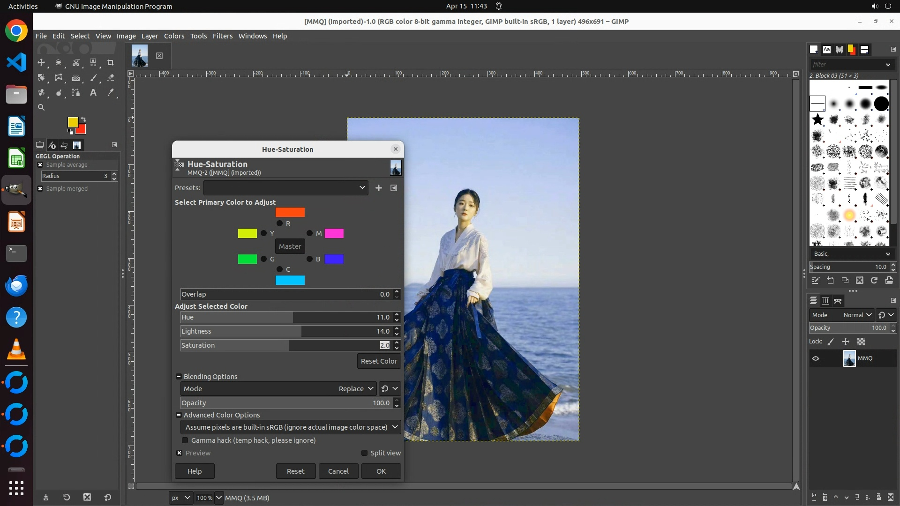Click the Color Picker eyedropper tool
900x506 pixels.
[111, 93]
